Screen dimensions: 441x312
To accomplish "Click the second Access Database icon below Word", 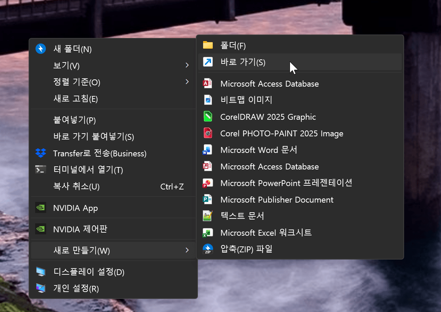I will [x=208, y=166].
